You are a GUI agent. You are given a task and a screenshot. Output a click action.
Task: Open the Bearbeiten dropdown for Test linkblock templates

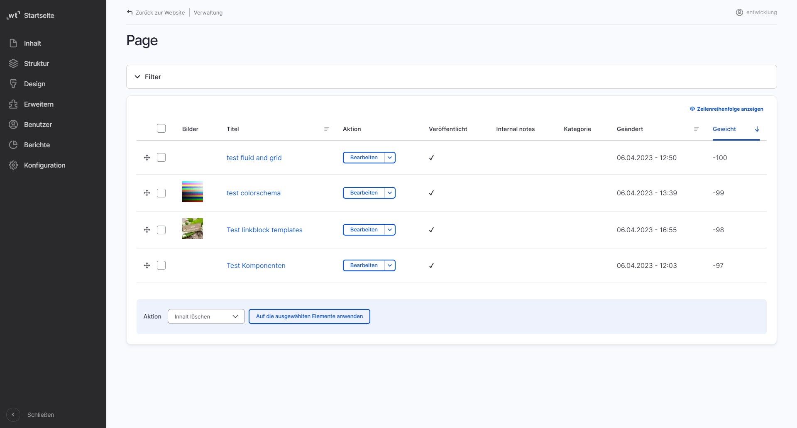[389, 229]
